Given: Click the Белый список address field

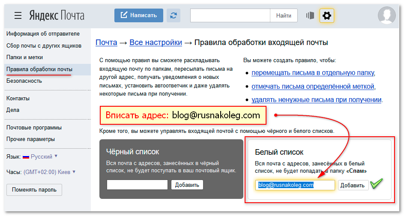Looking at the screenshot, I should point(295,185).
